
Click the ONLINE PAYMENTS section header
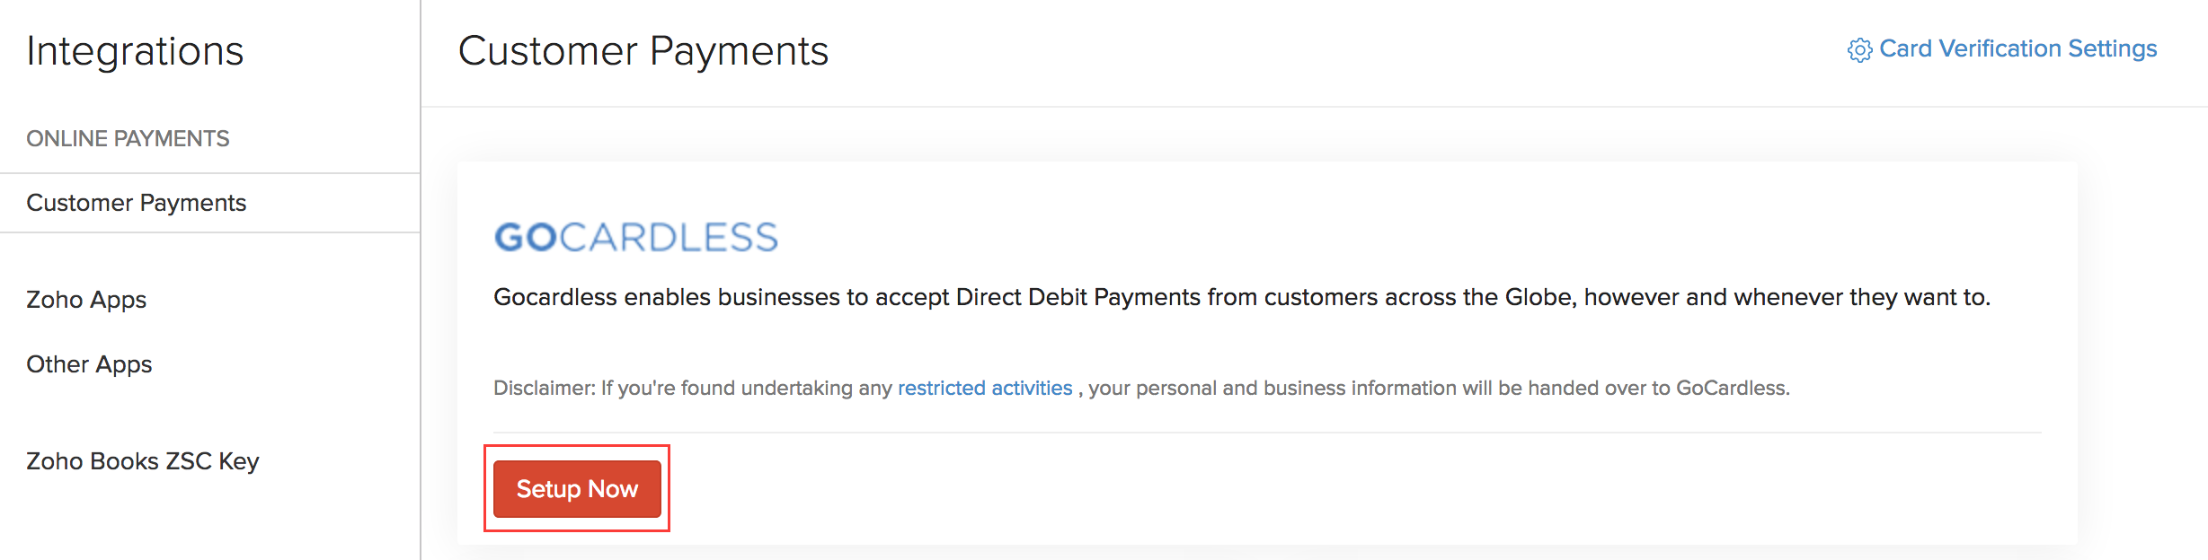(x=128, y=138)
